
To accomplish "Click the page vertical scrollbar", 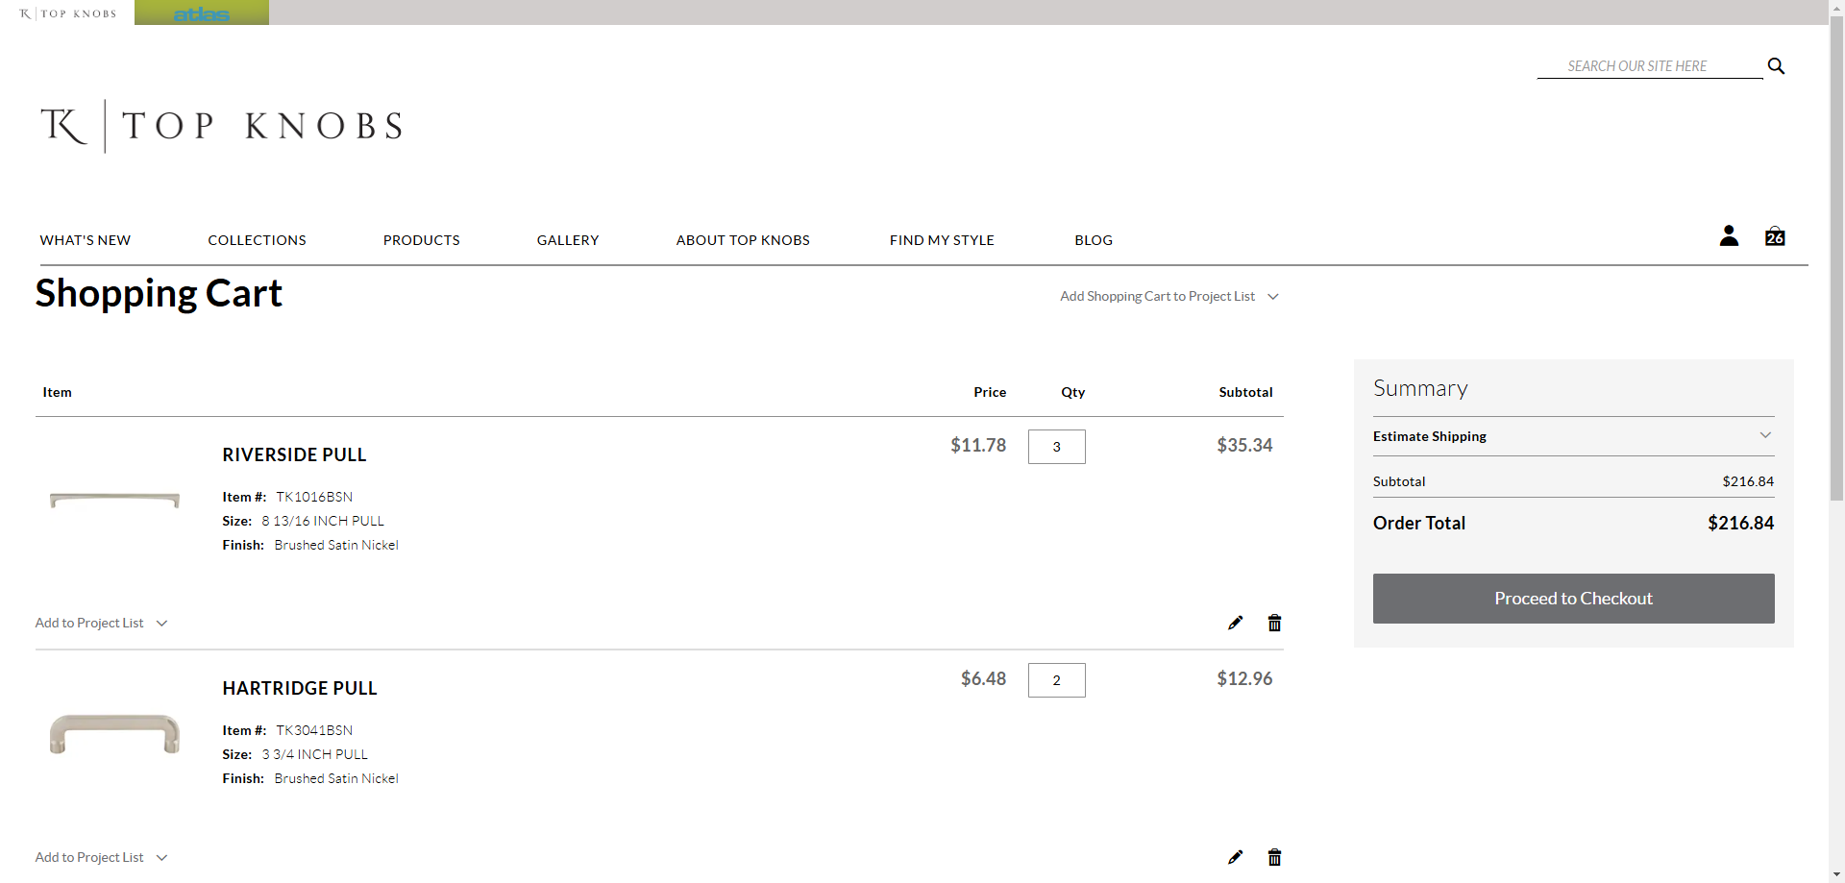I will tap(1836, 259).
